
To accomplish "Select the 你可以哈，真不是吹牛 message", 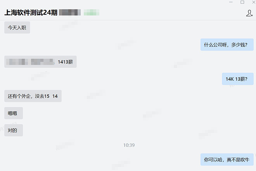I will point(227,159).
